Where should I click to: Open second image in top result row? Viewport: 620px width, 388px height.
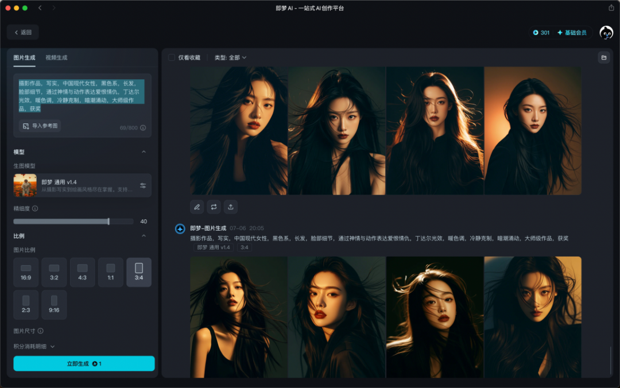click(x=336, y=131)
